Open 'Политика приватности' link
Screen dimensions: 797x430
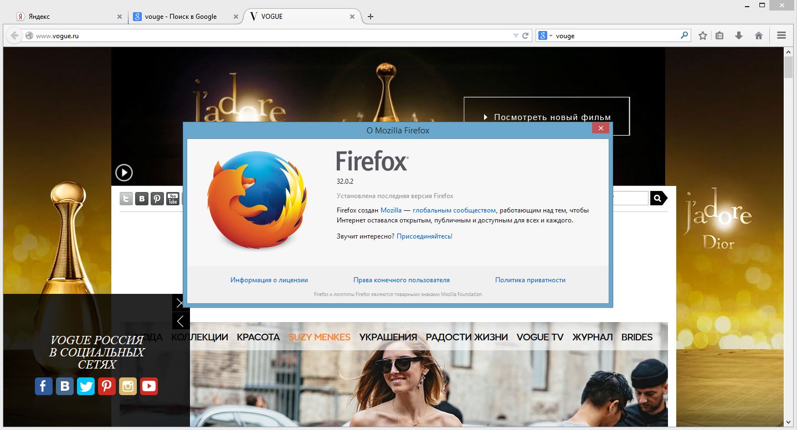click(530, 280)
